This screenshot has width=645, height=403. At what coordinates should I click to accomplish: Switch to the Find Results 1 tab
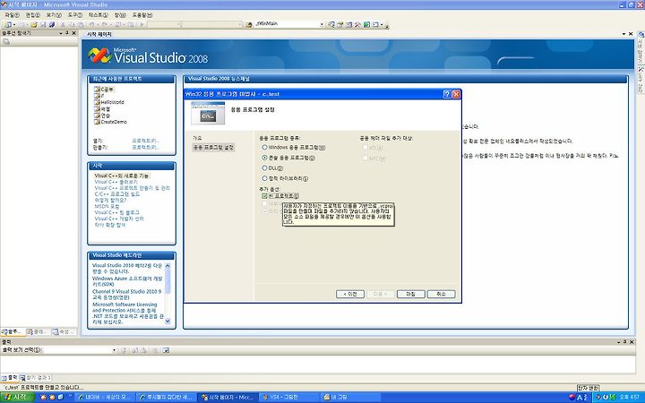pos(36,378)
